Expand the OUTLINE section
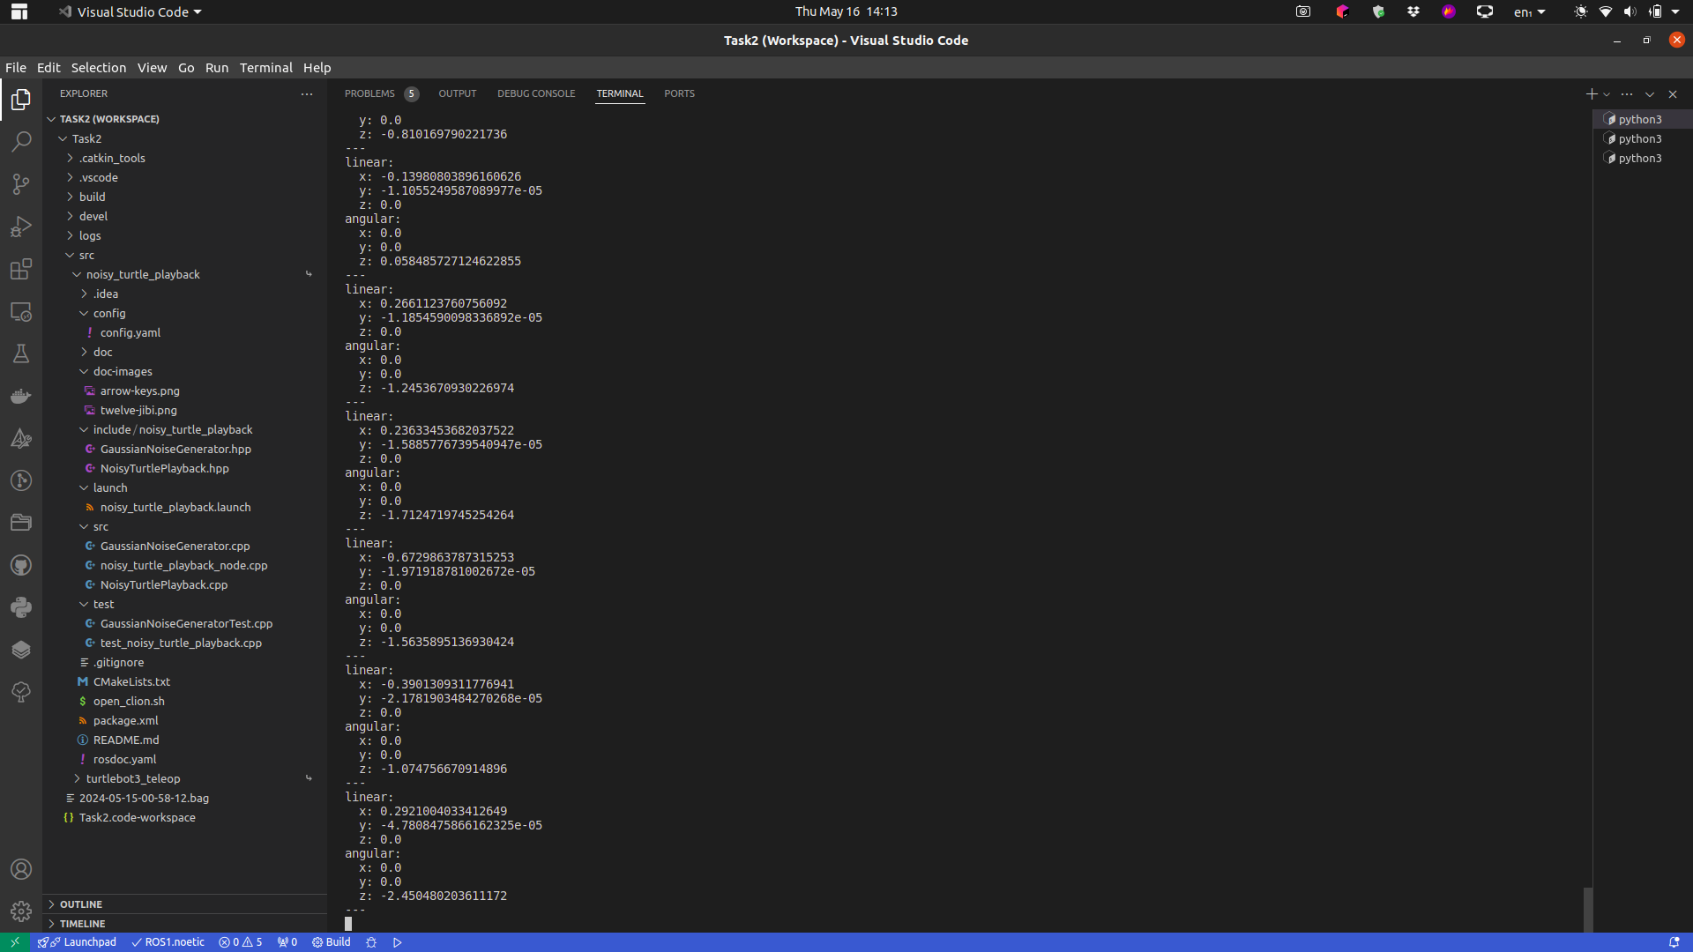Viewport: 1693px width, 952px height. tap(80, 904)
